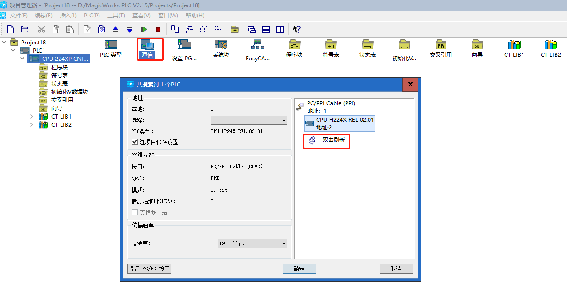Open the 帮助(H) menu
The height and width of the screenshot is (291, 567).
(x=195, y=16)
